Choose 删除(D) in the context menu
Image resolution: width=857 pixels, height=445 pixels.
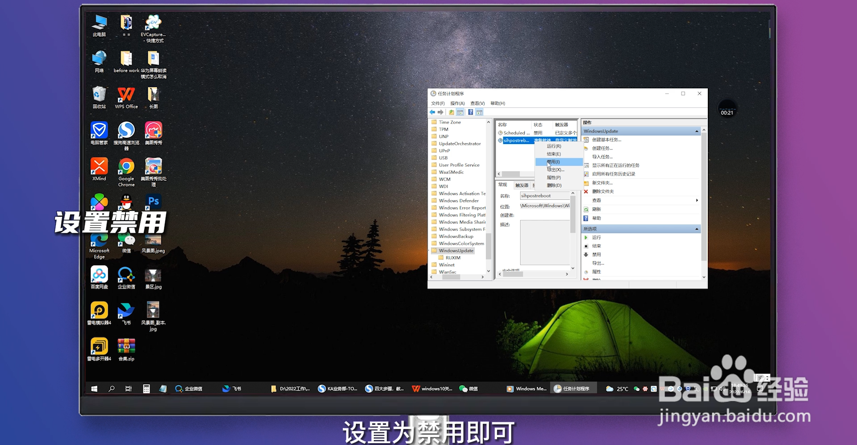[559, 185]
